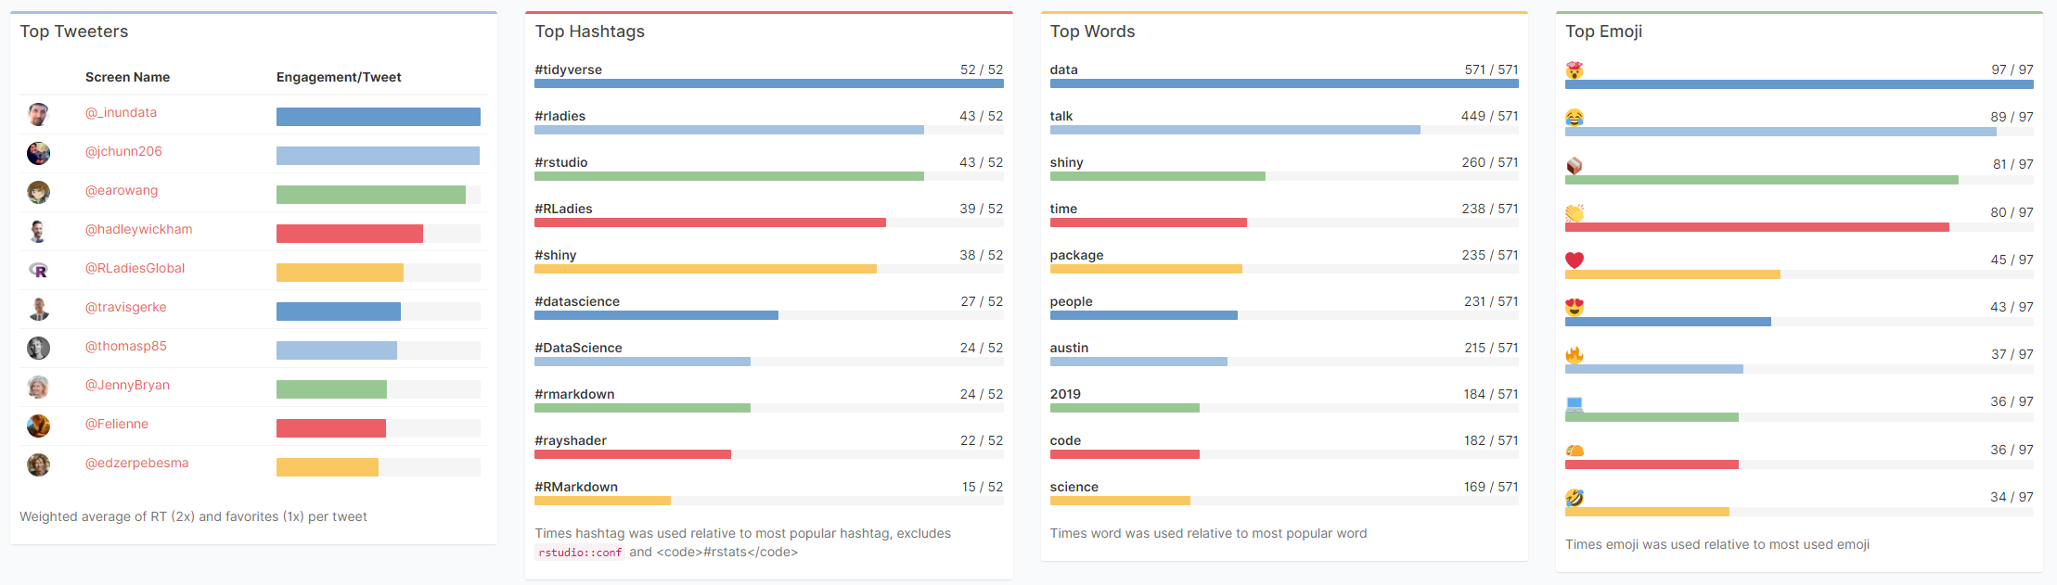Image resolution: width=2057 pixels, height=585 pixels.
Task: Click the exploding head emoji
Action: click(1574, 70)
